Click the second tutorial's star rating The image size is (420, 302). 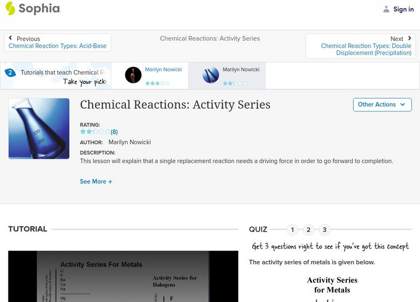pos(233,83)
